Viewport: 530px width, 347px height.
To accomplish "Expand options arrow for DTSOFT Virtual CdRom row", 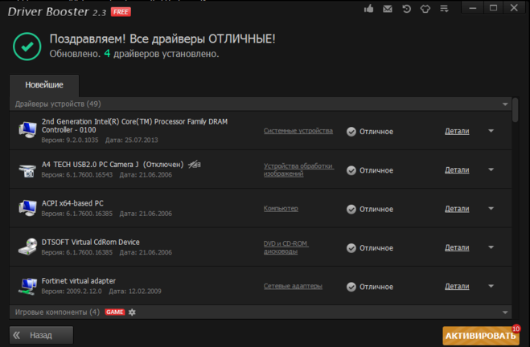I will 491,247.
